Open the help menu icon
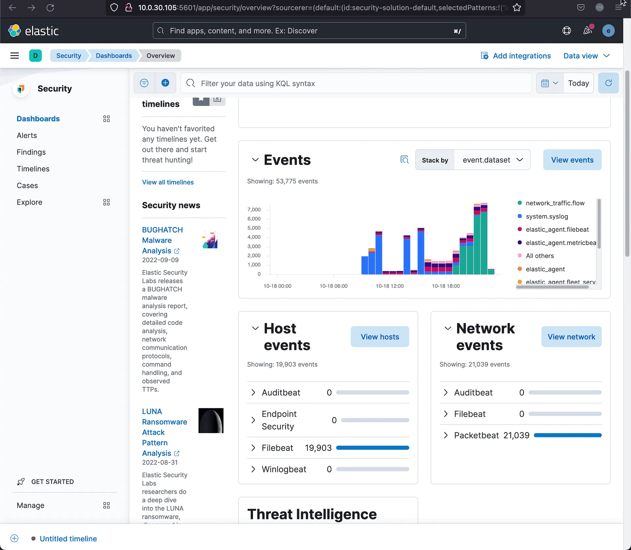631x550 pixels. (567, 31)
